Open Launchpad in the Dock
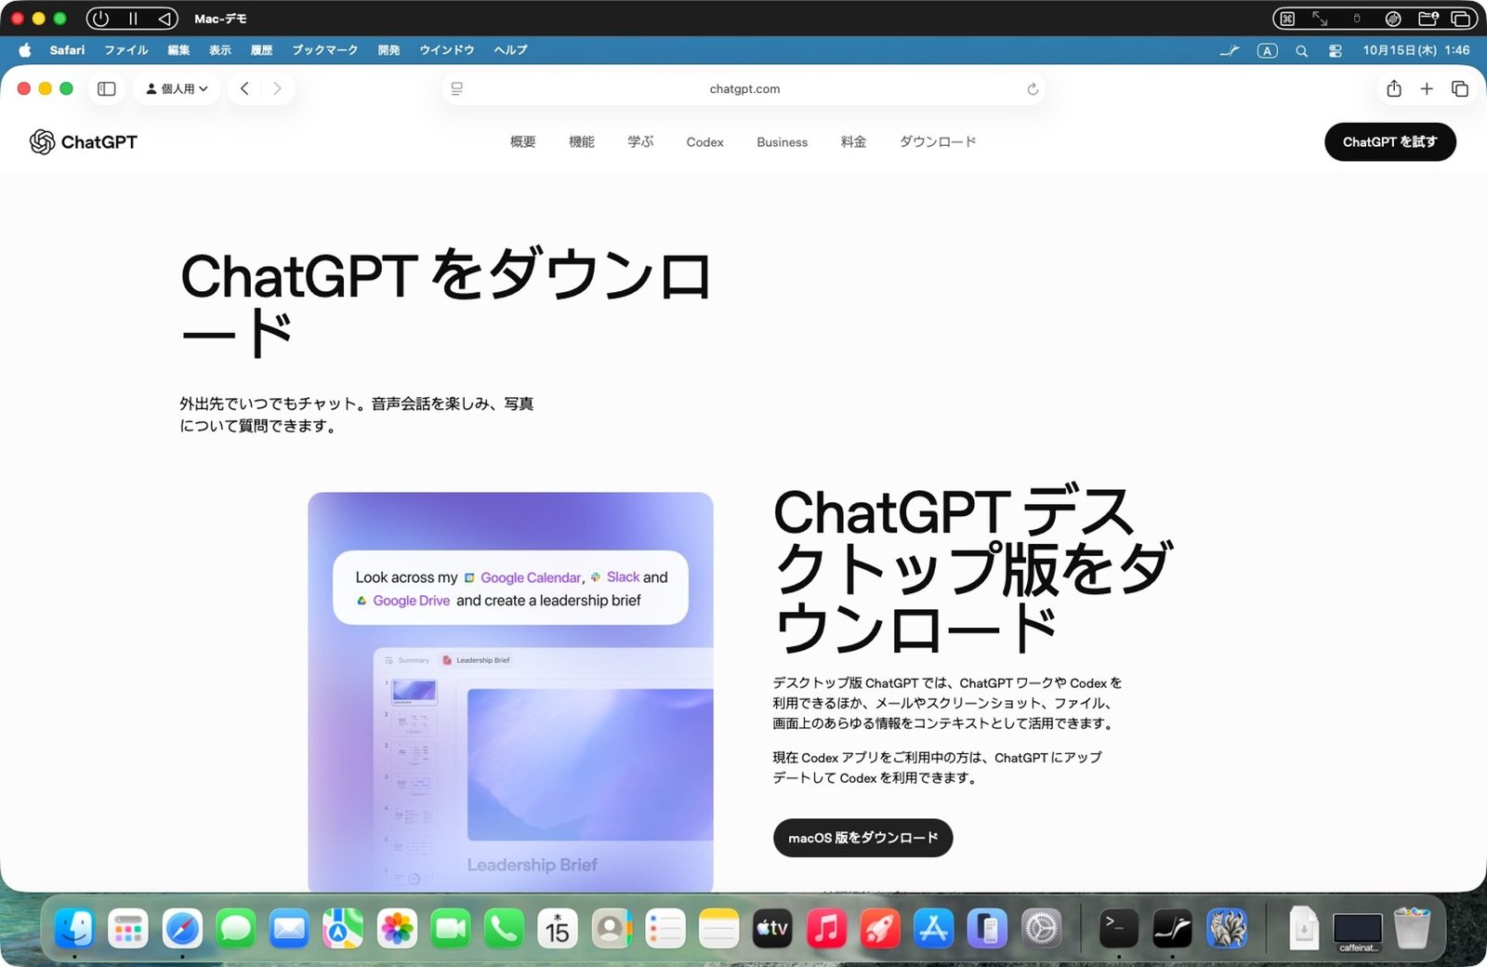Image resolution: width=1487 pixels, height=967 pixels. (128, 928)
